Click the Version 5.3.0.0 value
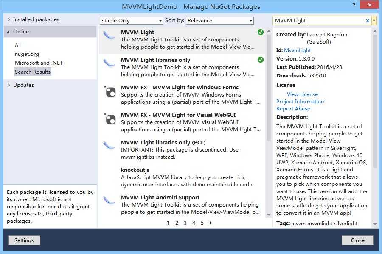 tap(307, 59)
